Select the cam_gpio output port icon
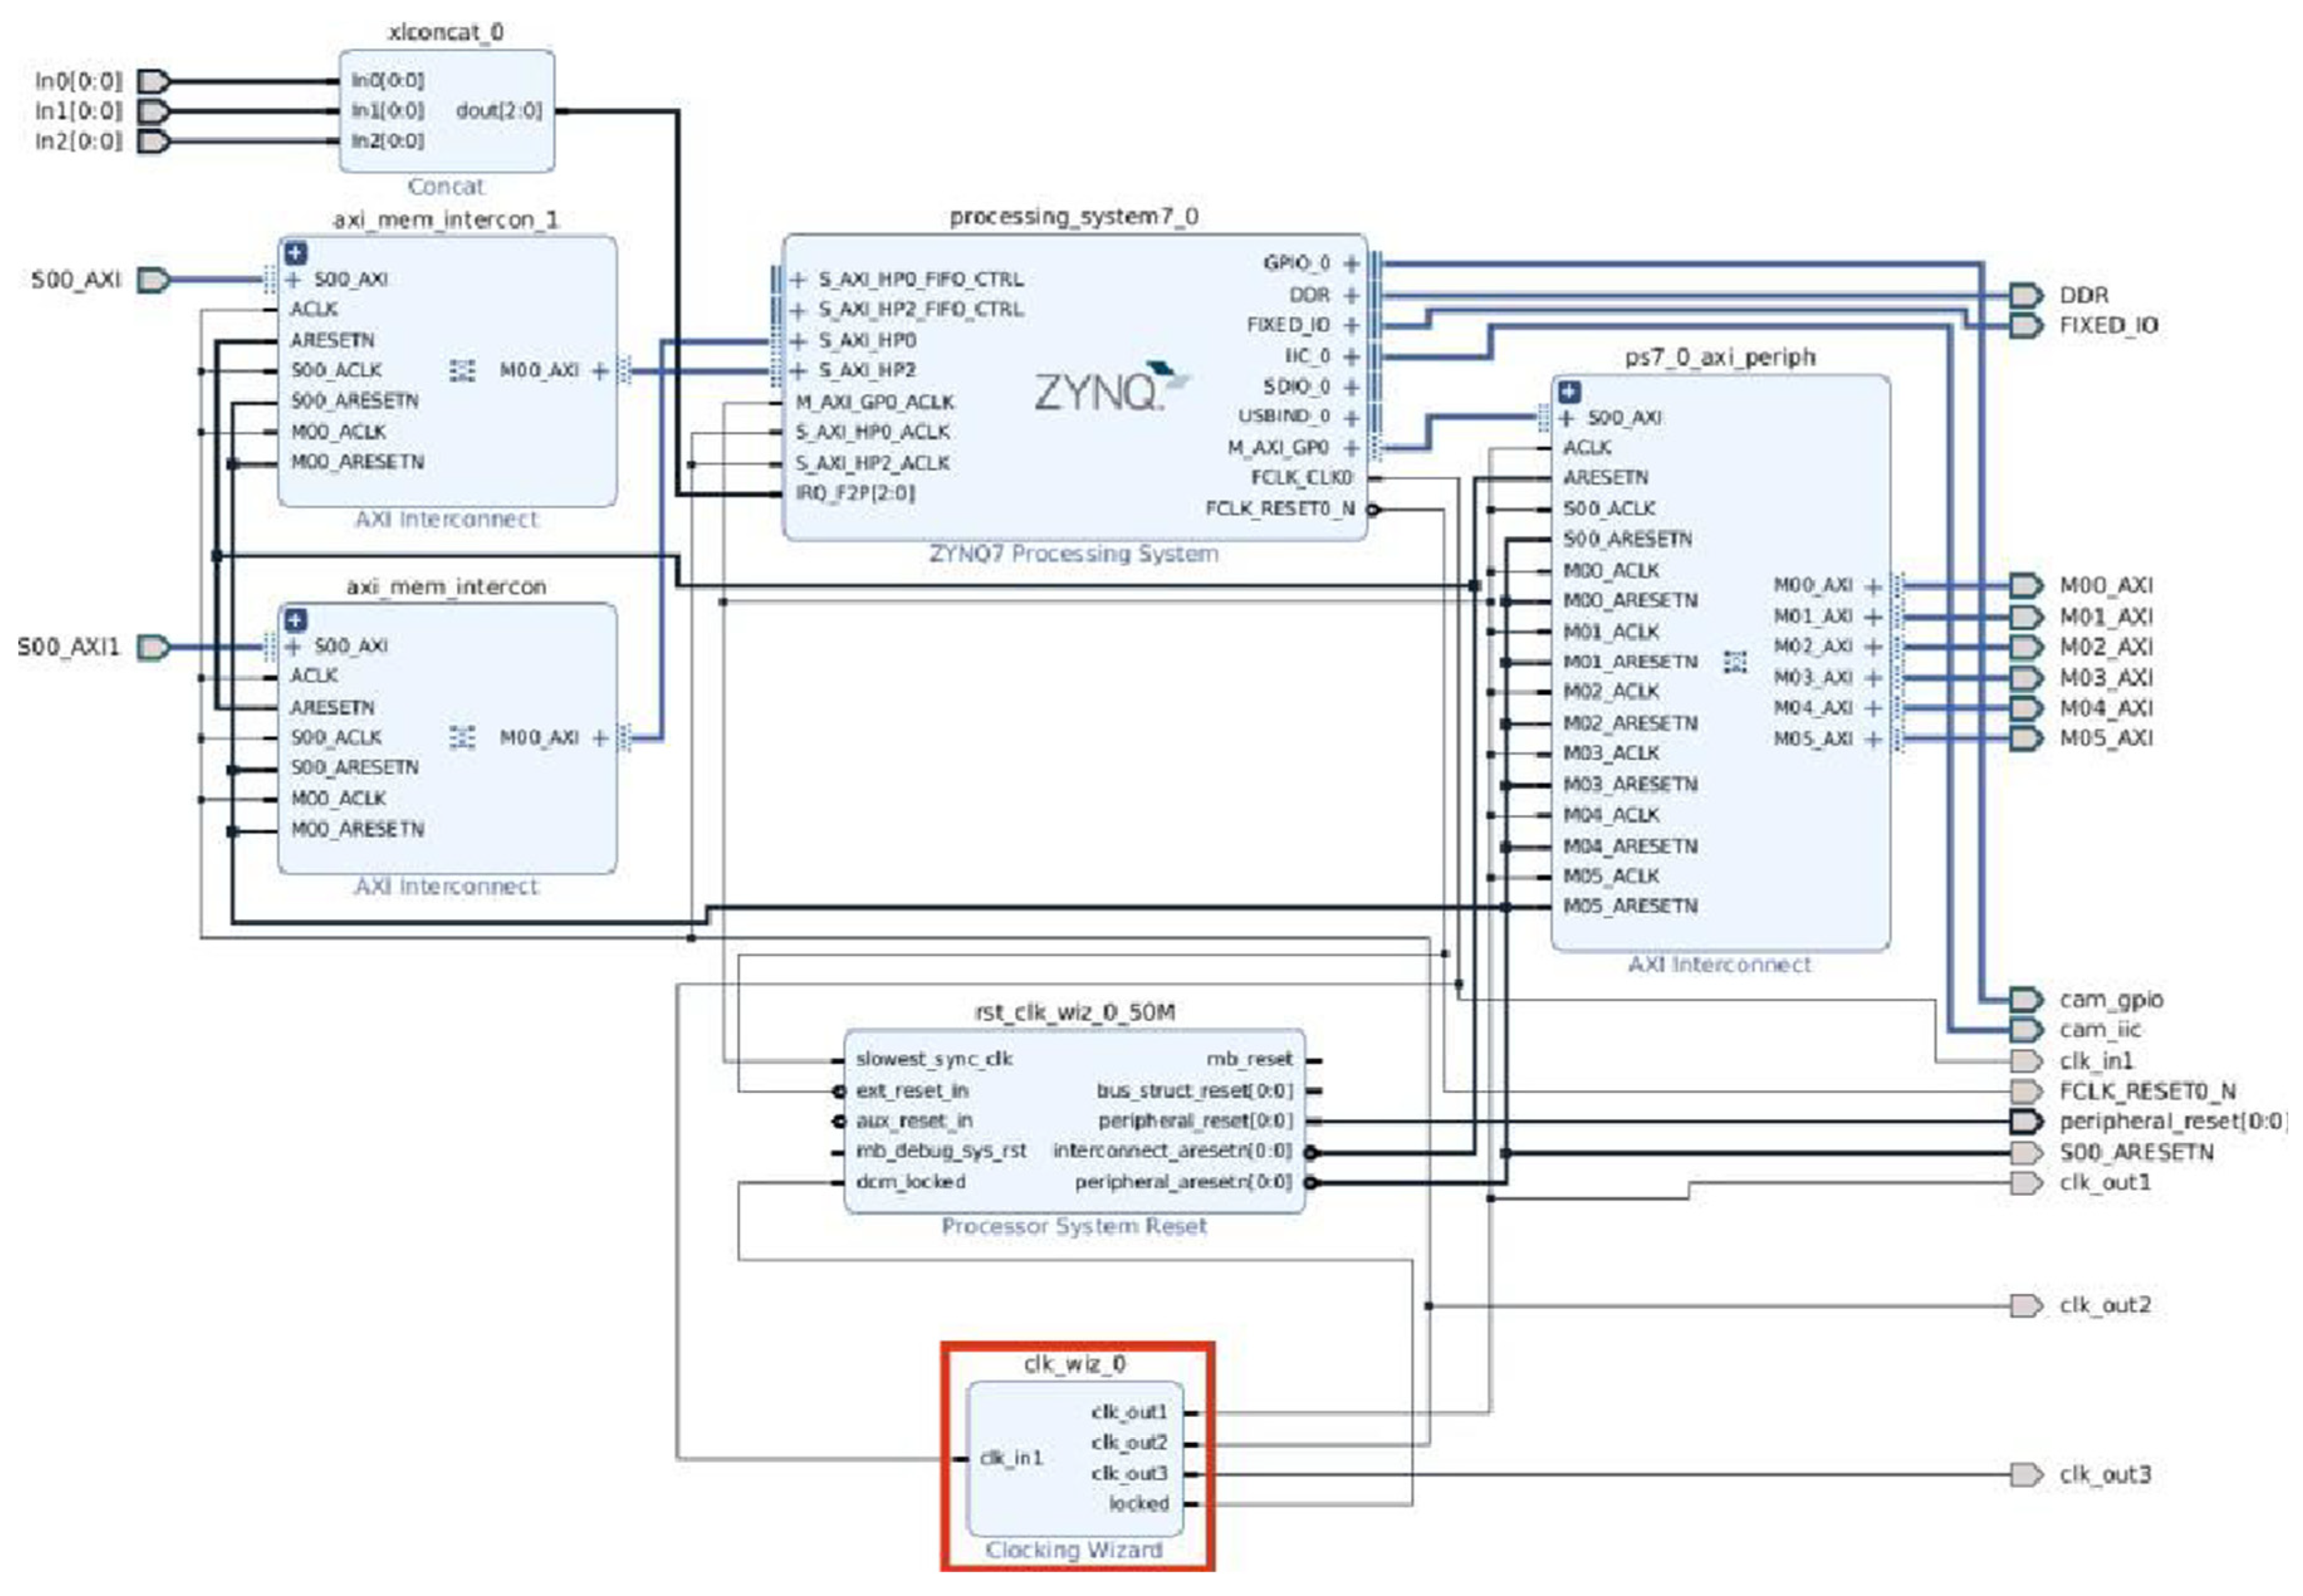This screenshot has height=1596, width=2303. pyautogui.click(x=2025, y=999)
